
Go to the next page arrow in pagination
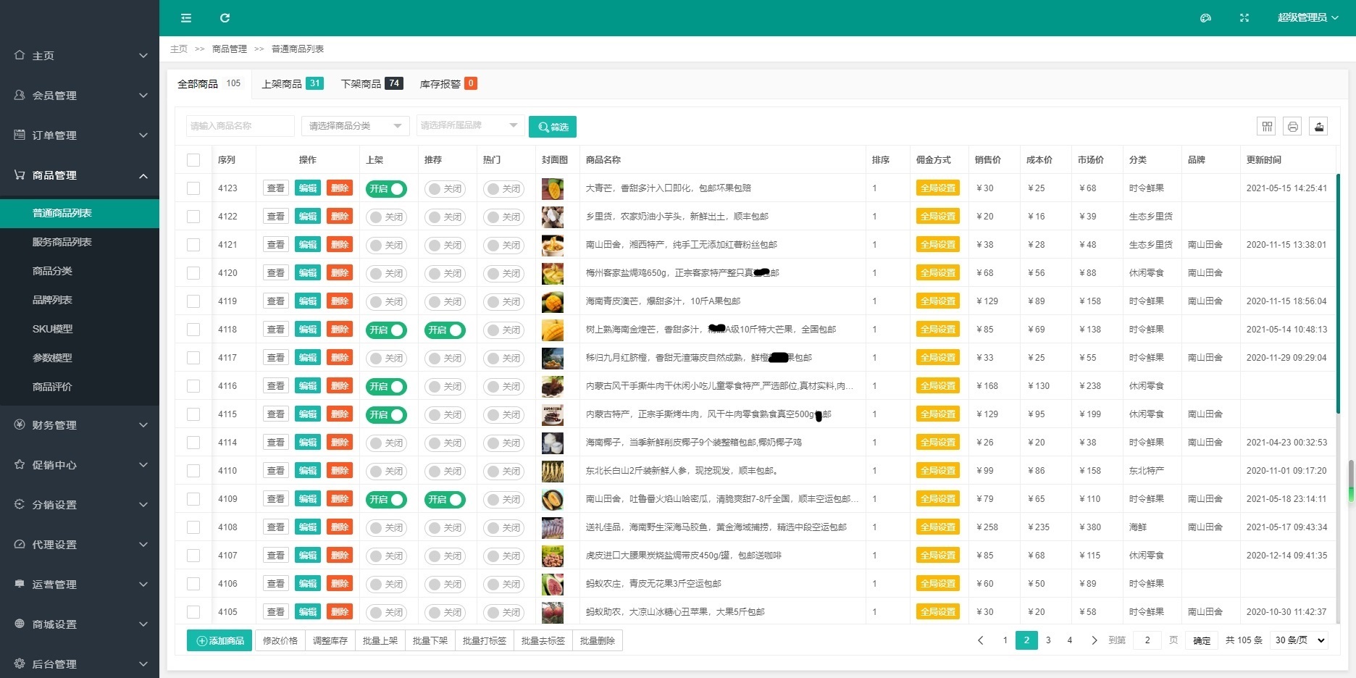coord(1094,640)
